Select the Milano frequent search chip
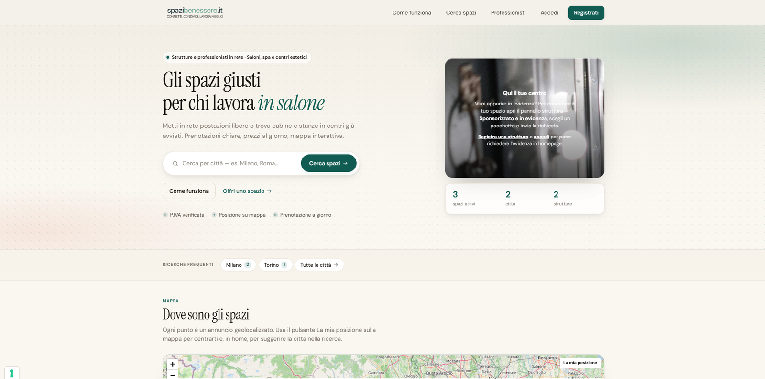 click(x=238, y=265)
